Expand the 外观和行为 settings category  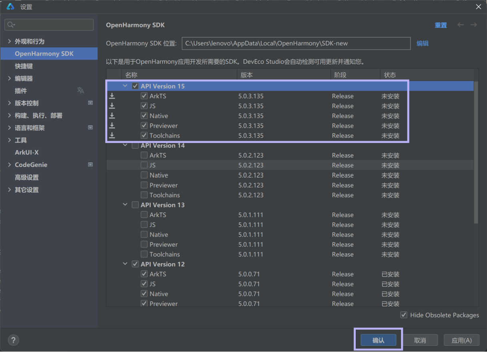pyautogui.click(x=10, y=41)
